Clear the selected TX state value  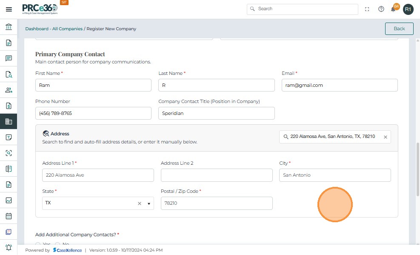pos(139,203)
